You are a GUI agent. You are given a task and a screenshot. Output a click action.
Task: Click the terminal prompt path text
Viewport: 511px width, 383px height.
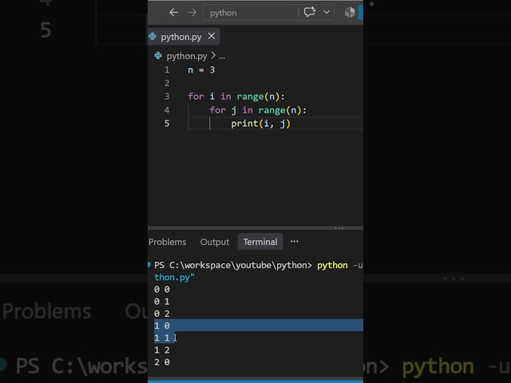click(x=232, y=265)
